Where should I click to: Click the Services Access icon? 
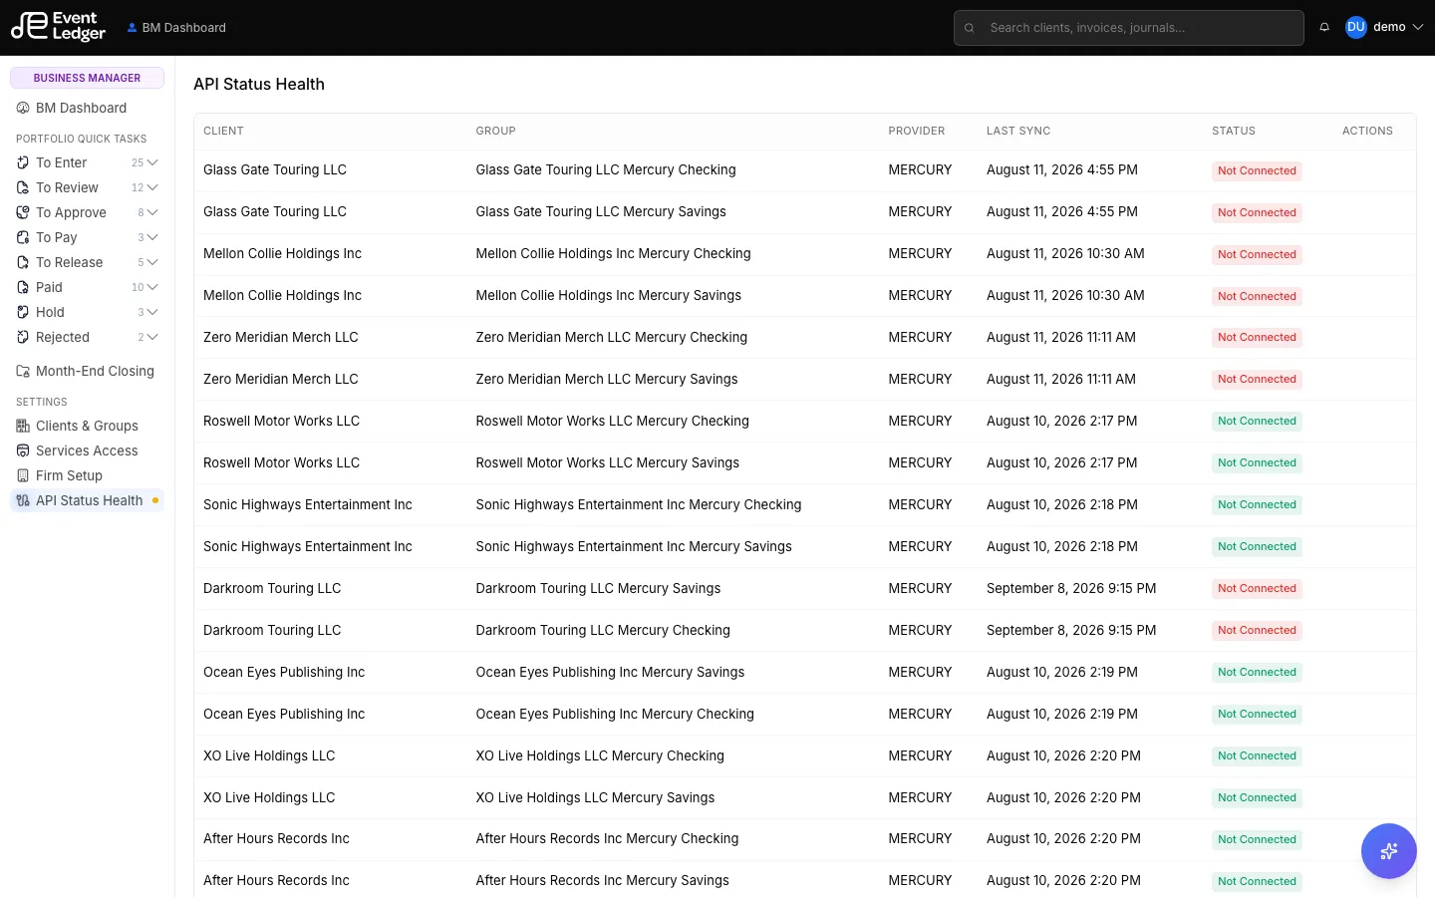click(x=23, y=450)
